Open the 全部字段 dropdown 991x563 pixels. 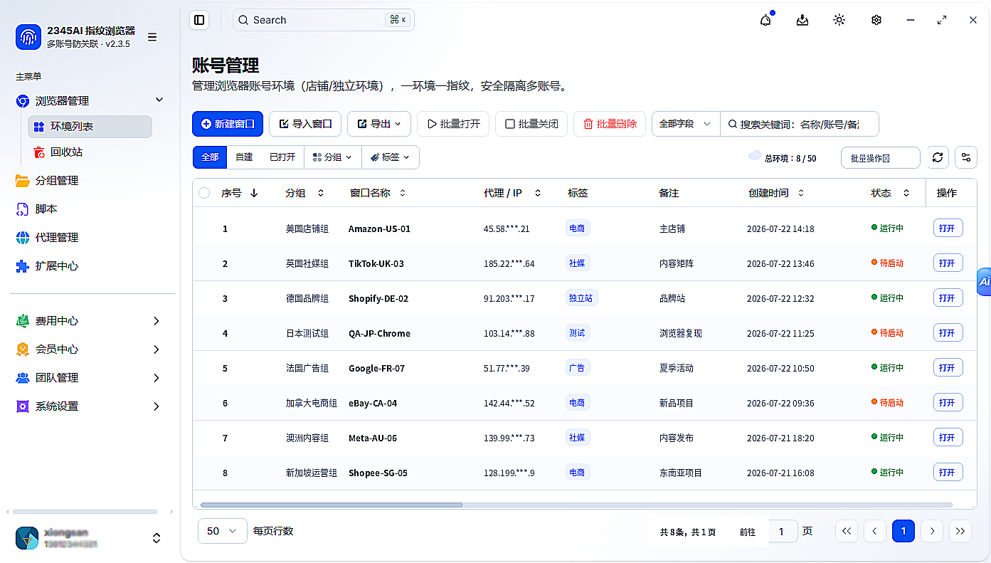686,124
